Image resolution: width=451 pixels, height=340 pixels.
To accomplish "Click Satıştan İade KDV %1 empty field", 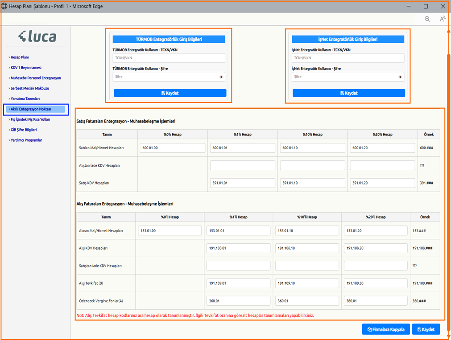I will (x=239, y=266).
